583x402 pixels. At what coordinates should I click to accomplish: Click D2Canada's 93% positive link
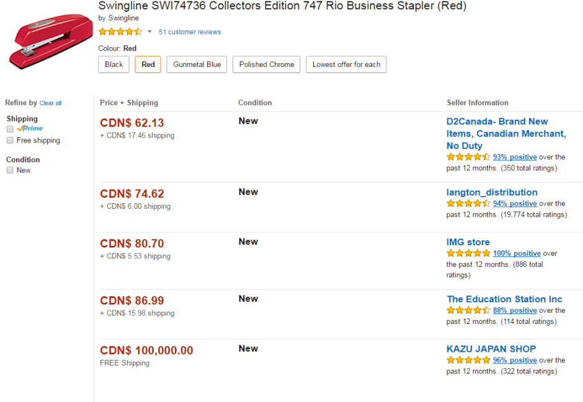(x=515, y=157)
